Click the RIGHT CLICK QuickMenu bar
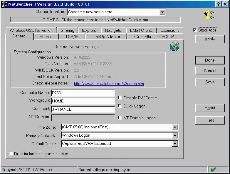The height and width of the screenshot is (174, 230). (x=95, y=20)
